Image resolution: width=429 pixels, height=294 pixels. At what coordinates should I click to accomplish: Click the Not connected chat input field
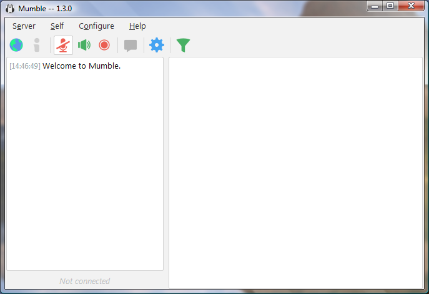(85, 281)
